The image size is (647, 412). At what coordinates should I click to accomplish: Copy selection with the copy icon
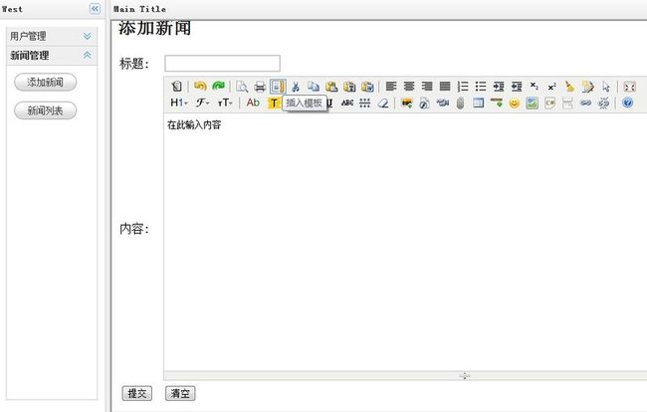(x=314, y=87)
